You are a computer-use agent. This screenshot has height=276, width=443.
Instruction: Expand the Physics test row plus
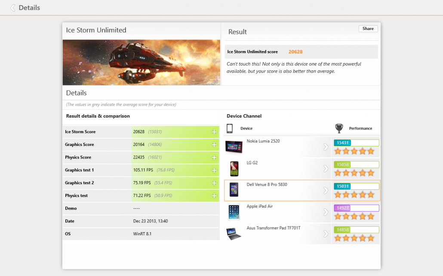214,196
